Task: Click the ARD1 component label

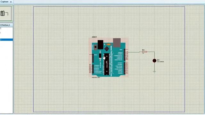Action: point(94,37)
